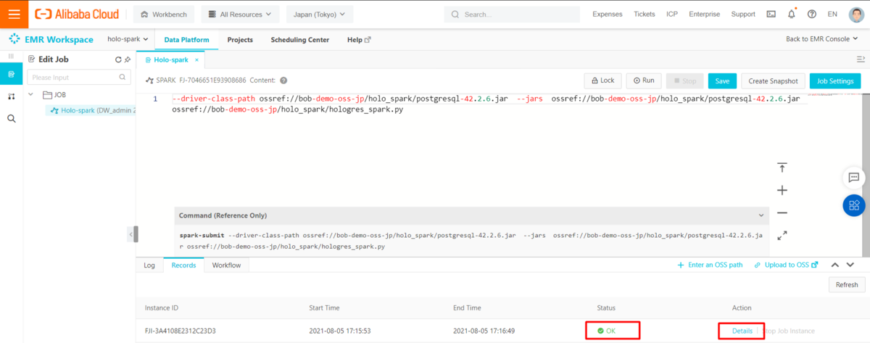The height and width of the screenshot is (343, 870).
Task: Select the Records tab
Action: coord(183,265)
